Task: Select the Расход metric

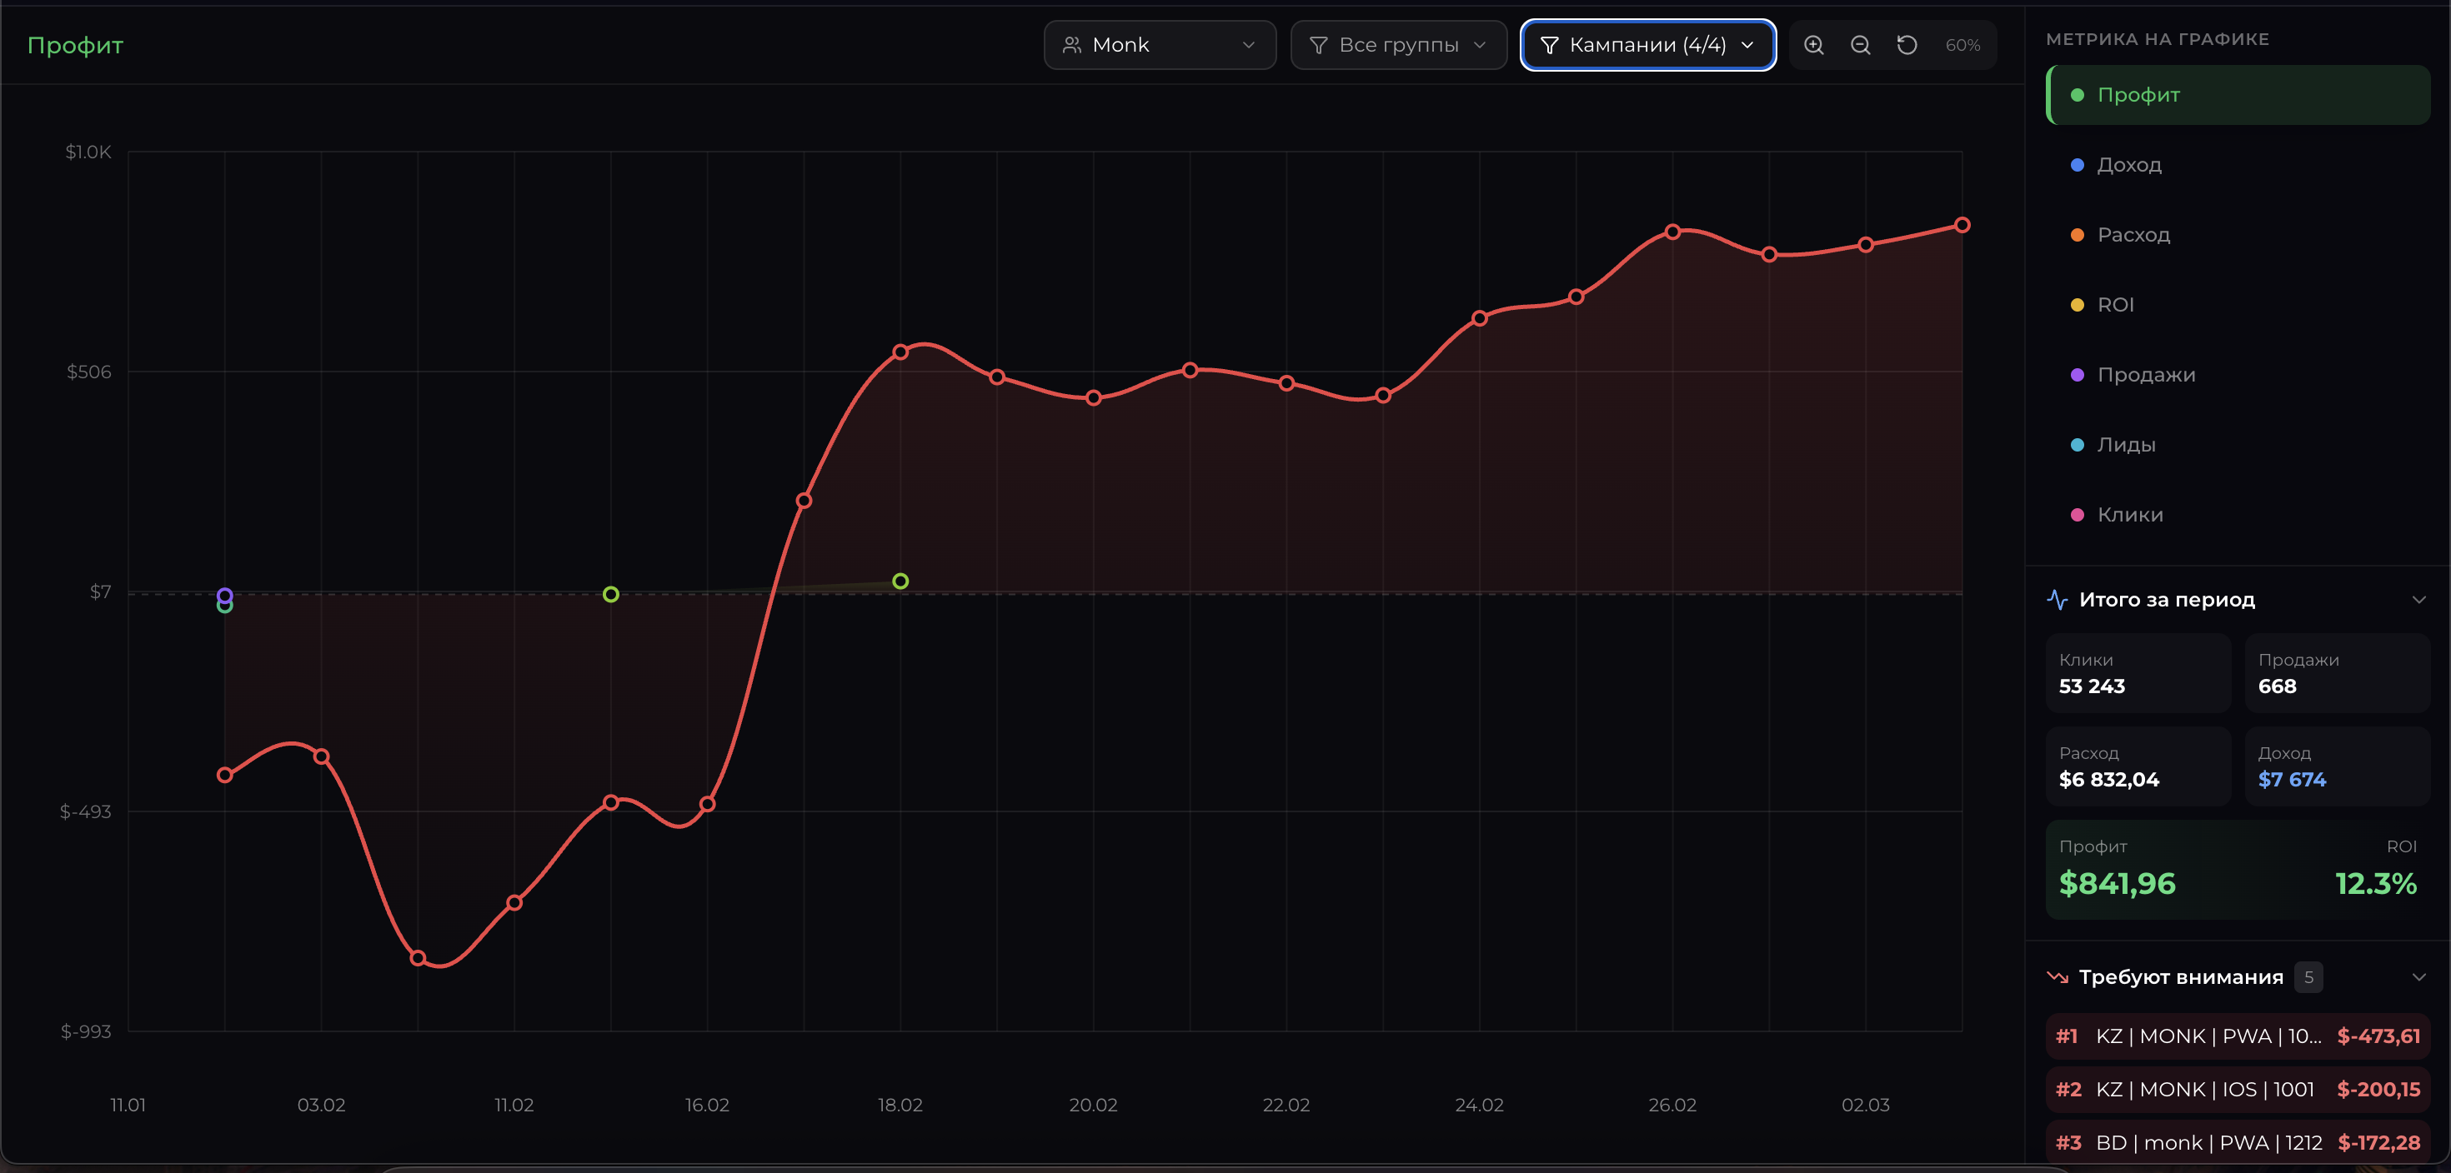Action: (2133, 235)
